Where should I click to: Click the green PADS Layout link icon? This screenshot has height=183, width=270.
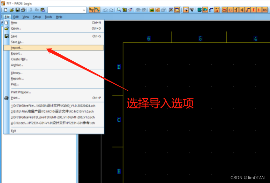(x=151, y=10)
